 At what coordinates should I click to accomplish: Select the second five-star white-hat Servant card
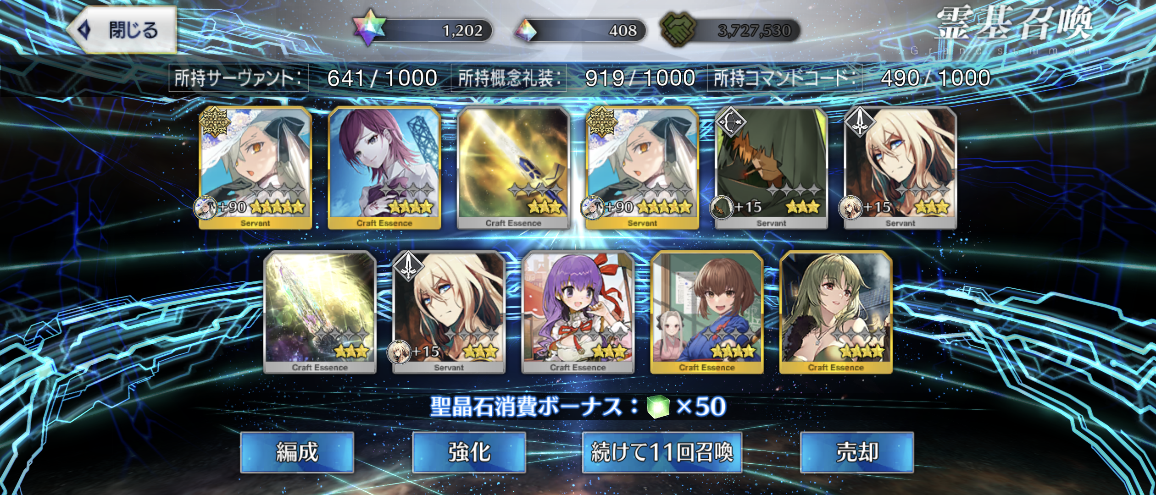[642, 168]
